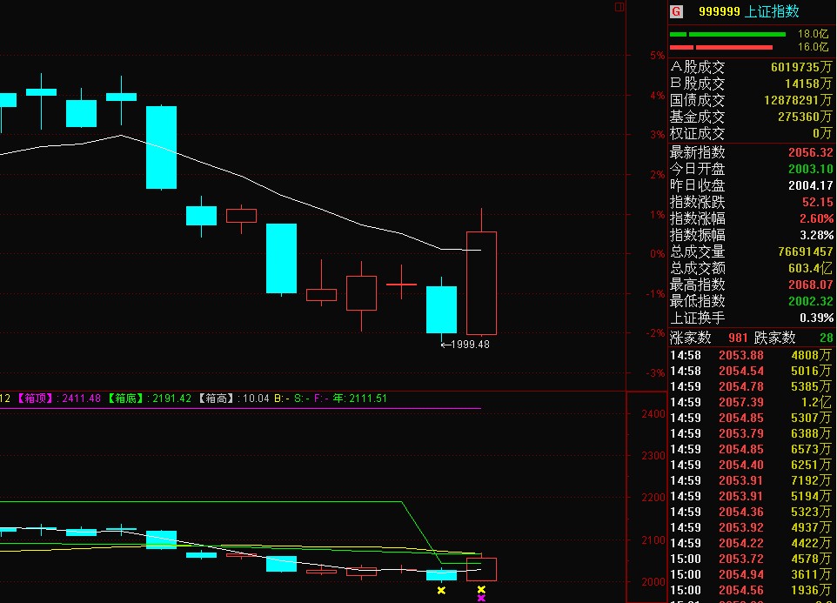The width and height of the screenshot is (837, 603).
Task: Click the 【箱高】 indicator label
Action: [x=217, y=399]
